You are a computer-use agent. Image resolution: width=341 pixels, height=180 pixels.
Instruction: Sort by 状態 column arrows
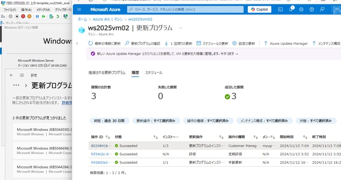155,137
